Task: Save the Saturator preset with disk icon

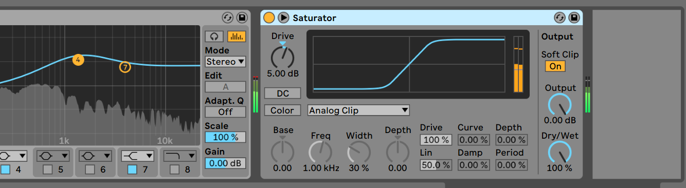Action: 574,17
